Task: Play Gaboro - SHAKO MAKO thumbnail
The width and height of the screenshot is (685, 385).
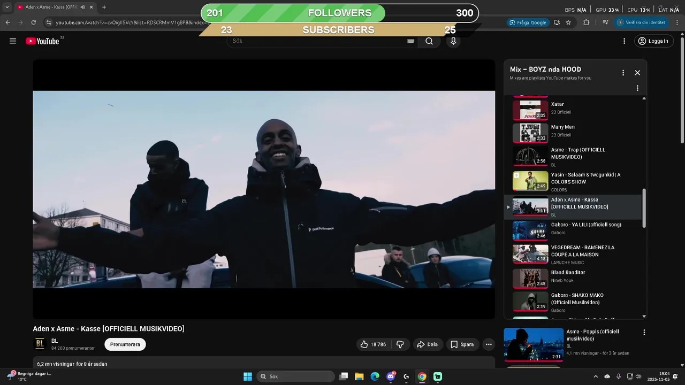Action: pyautogui.click(x=530, y=302)
